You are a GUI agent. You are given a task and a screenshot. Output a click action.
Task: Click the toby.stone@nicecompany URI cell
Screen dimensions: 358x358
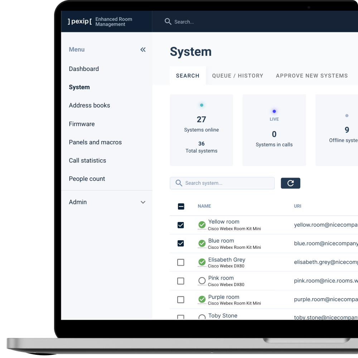[x=326, y=317]
